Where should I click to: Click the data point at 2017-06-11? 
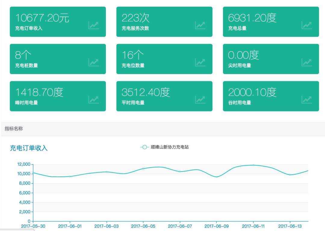pyautogui.click(x=253, y=165)
